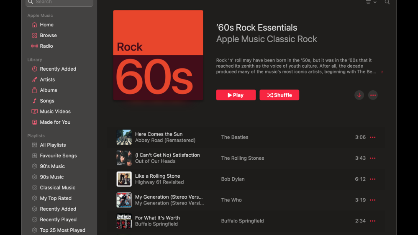Click the download playlist arrow icon
The image size is (418, 235).
[359, 95]
